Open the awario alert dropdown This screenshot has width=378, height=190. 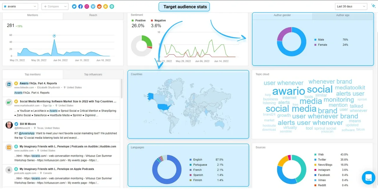pyautogui.click(x=20, y=6)
